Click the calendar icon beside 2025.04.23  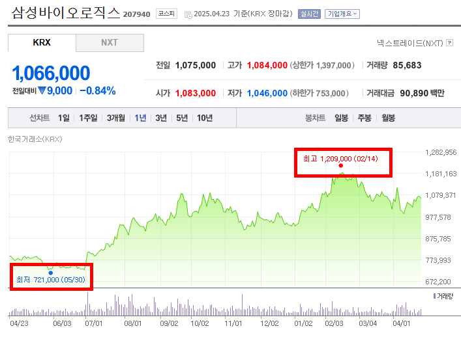[188, 14]
